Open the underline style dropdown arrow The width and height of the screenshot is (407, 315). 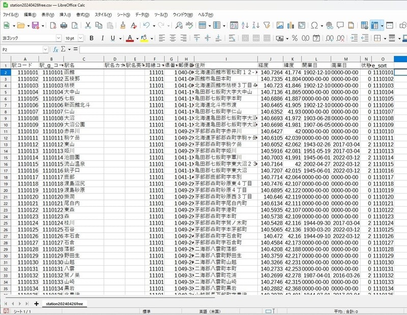pos(120,39)
